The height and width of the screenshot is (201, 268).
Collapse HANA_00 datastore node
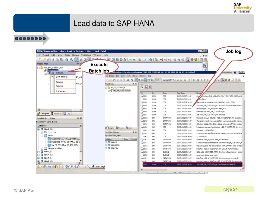(x=38, y=129)
